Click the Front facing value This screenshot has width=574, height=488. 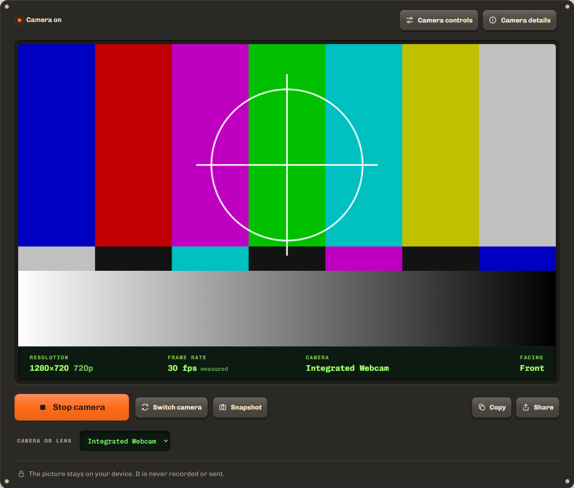coord(532,368)
